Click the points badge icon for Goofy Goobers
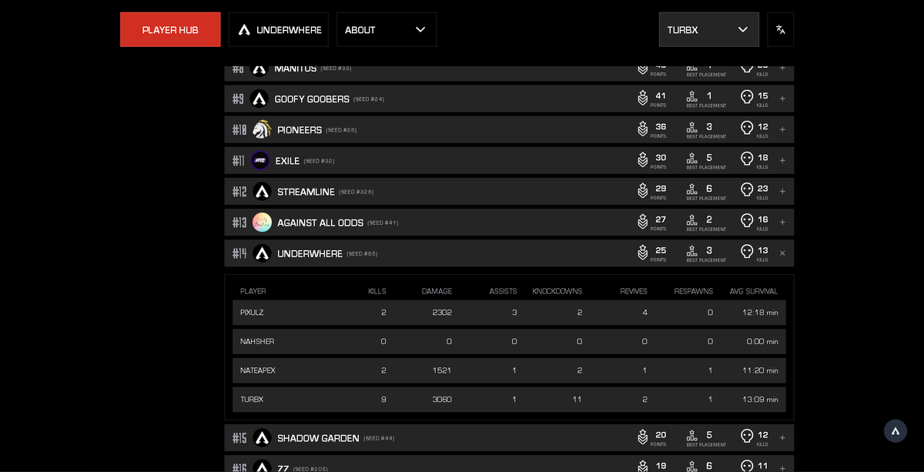The height and width of the screenshot is (472, 924). pos(642,98)
